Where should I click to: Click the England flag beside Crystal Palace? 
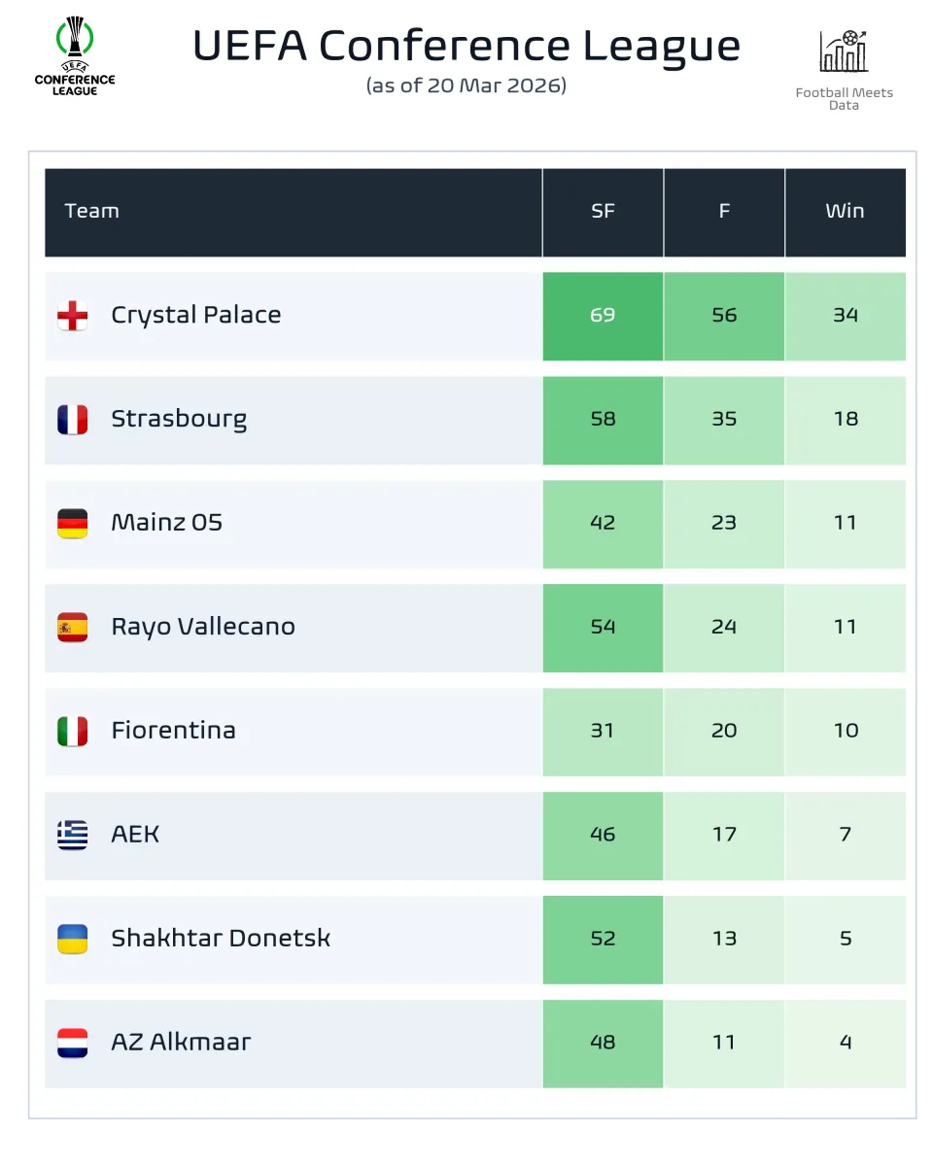73,316
